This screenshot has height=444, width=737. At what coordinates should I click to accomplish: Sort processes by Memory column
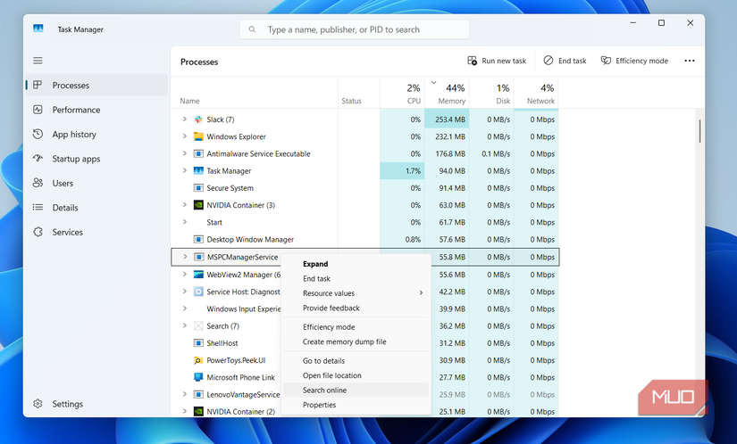click(x=447, y=94)
